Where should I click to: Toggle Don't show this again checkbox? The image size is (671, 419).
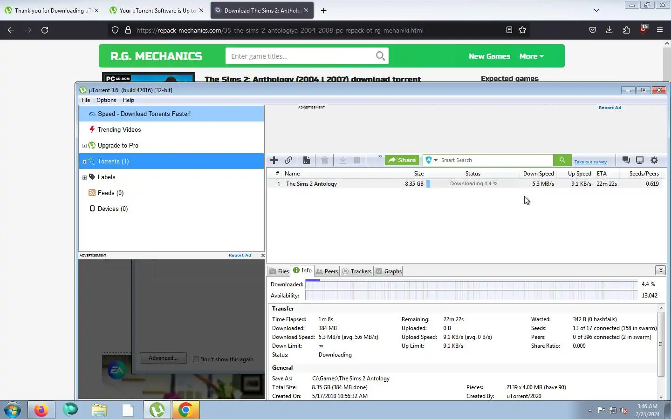(x=196, y=359)
